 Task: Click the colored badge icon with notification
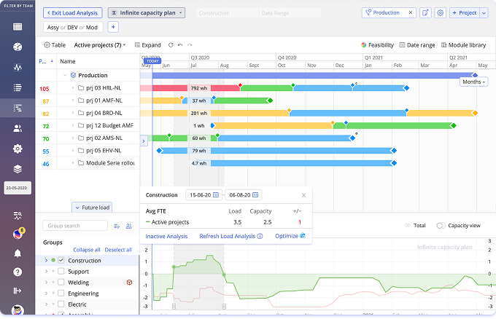pyautogui.click(x=18, y=234)
